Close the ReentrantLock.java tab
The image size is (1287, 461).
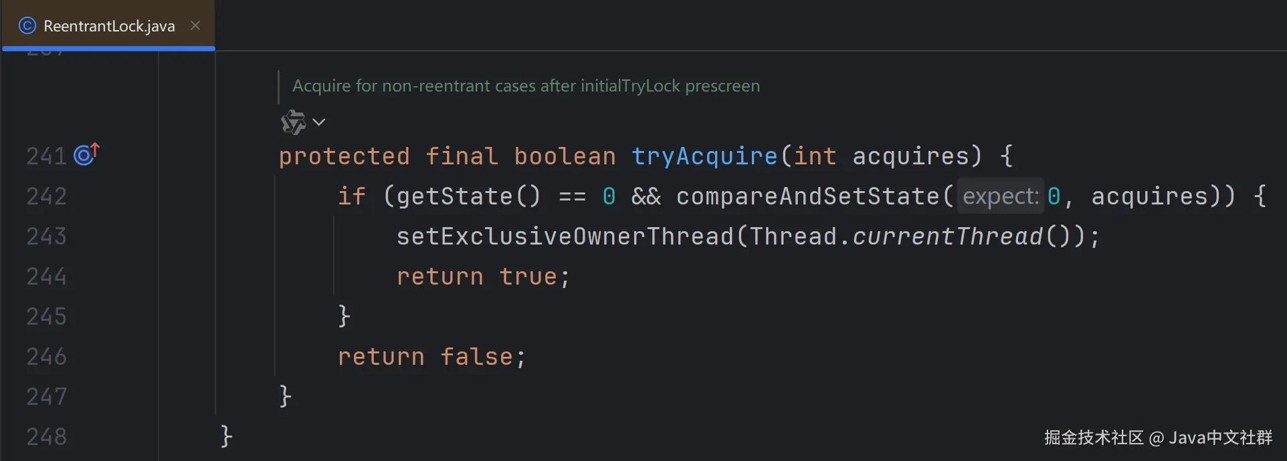tap(195, 25)
